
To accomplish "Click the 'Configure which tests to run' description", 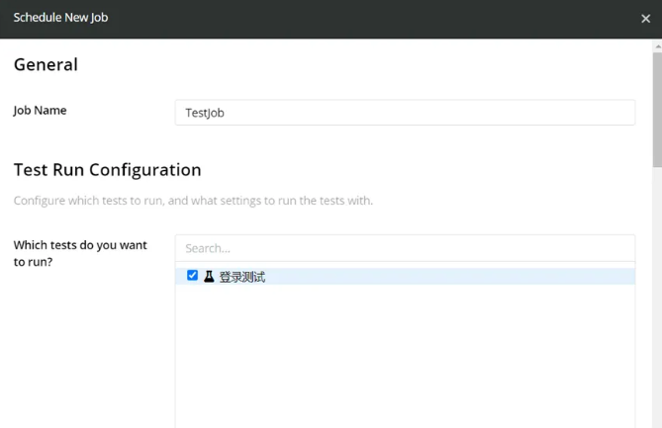I will pos(193,201).
